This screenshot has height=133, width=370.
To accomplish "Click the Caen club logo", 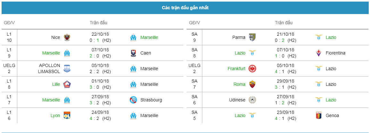I will pyautogui.click(x=133, y=53).
